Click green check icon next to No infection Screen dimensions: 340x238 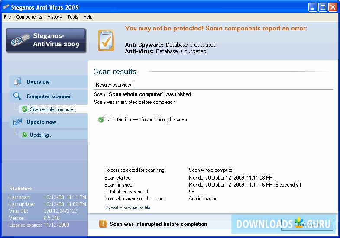click(101, 119)
